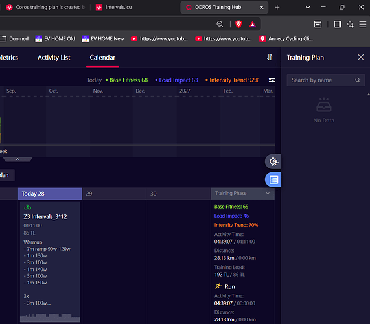Click the No Data inbox icon
This screenshot has height=324, width=370.
tap(324, 105)
